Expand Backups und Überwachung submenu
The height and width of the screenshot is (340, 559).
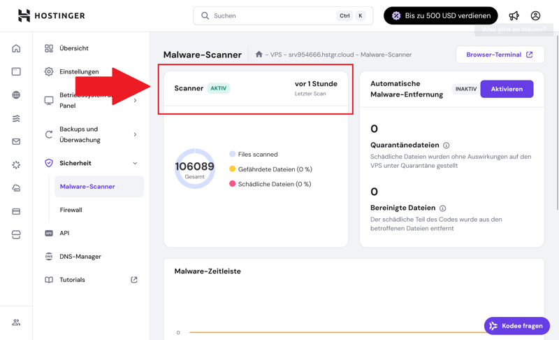135,134
